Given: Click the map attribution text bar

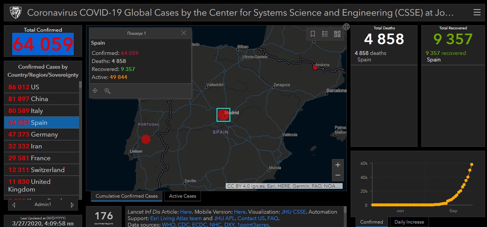Looking at the screenshot, I should point(284,186).
